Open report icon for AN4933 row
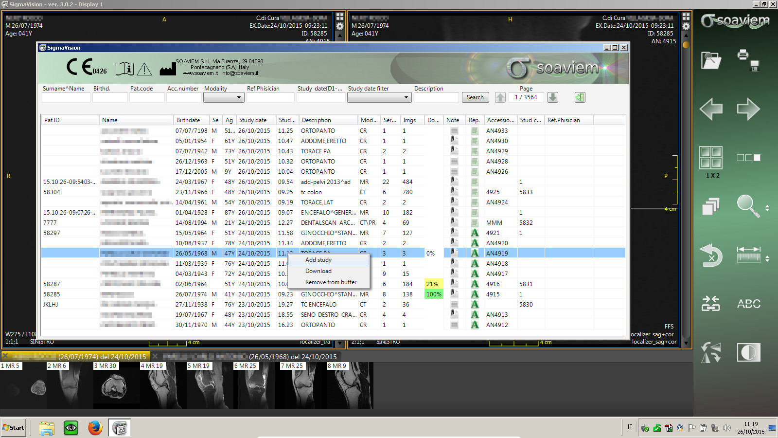The width and height of the screenshot is (778, 438). click(x=475, y=130)
